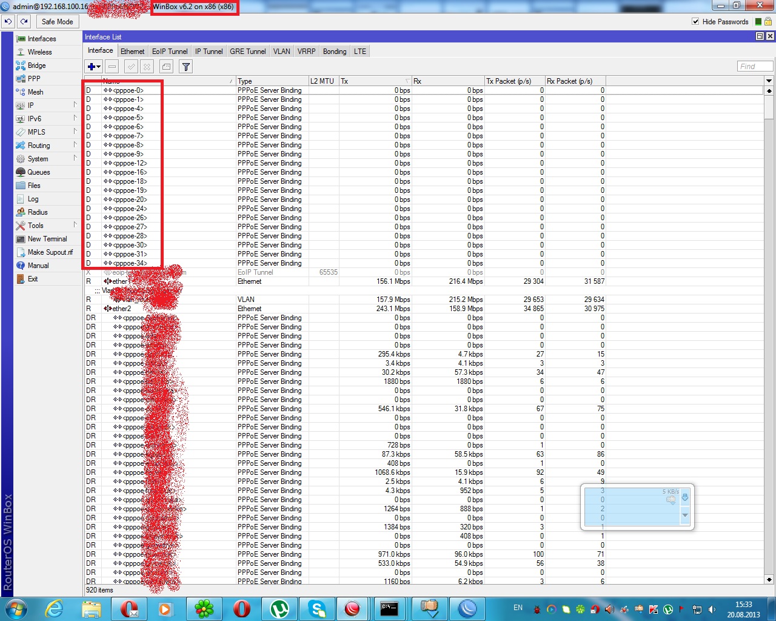Click the Log icon in the sidebar
776x621 pixels.
(21, 199)
